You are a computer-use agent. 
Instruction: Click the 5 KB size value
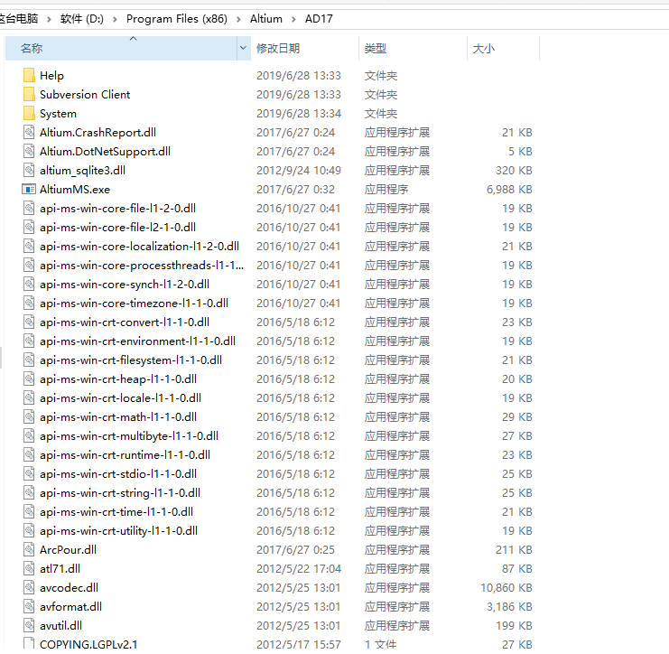[x=520, y=151]
